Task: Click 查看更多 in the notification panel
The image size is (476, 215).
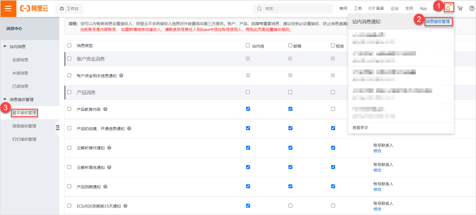Action: (x=360, y=127)
